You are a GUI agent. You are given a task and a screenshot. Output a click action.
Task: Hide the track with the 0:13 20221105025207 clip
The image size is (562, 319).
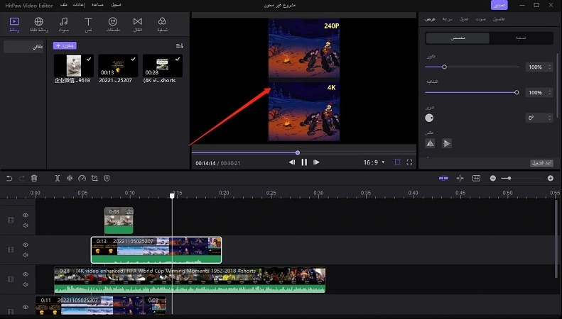26,245
